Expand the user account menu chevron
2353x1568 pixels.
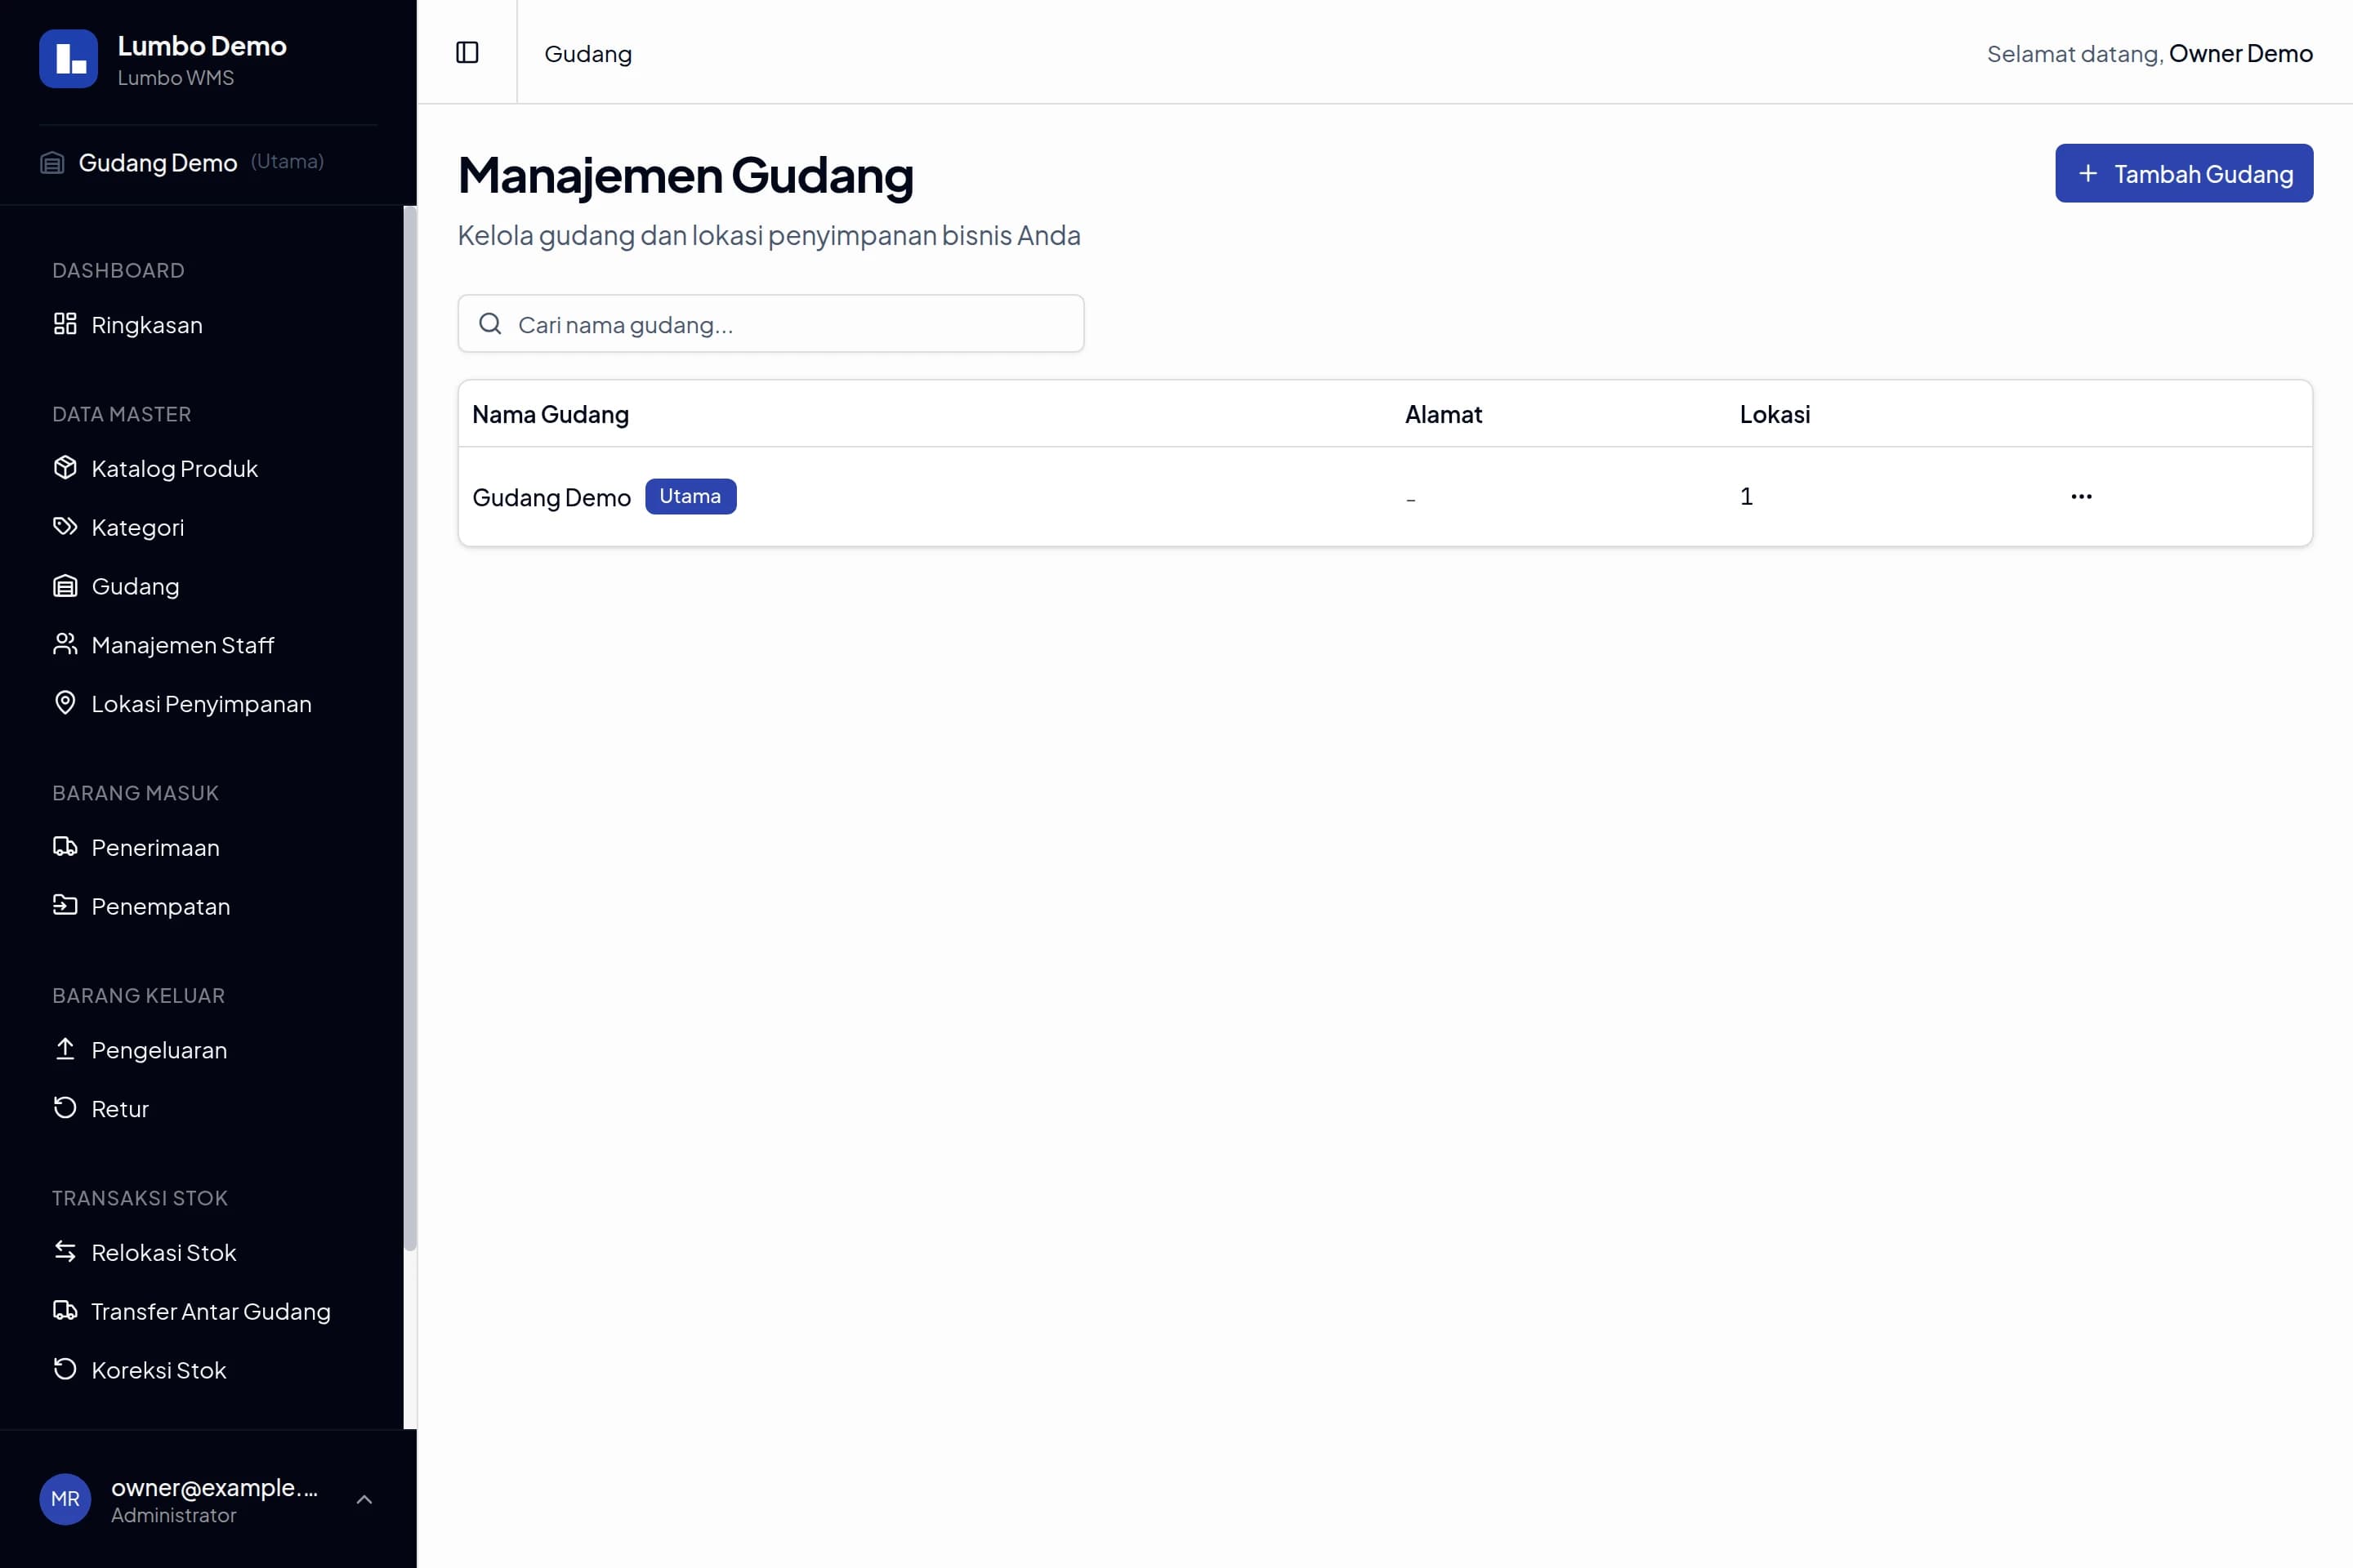point(364,1499)
